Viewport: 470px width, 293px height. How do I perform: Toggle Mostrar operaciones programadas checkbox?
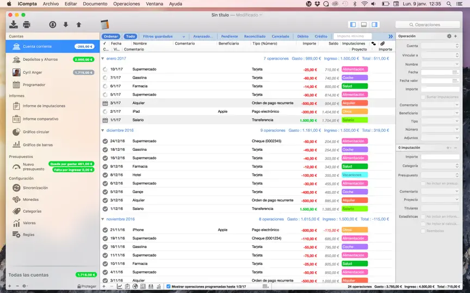169,286
